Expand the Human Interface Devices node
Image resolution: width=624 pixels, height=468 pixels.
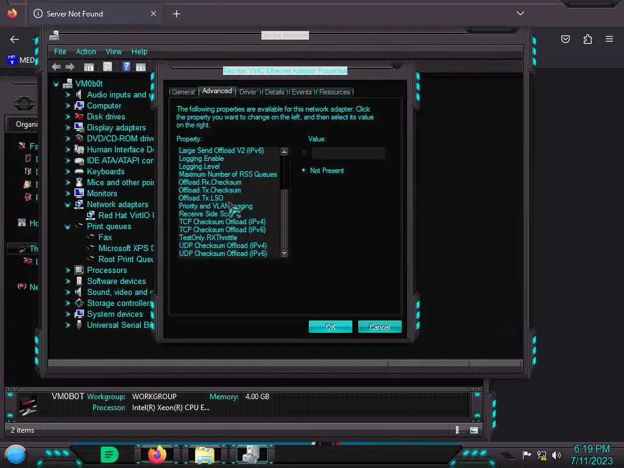coord(68,150)
